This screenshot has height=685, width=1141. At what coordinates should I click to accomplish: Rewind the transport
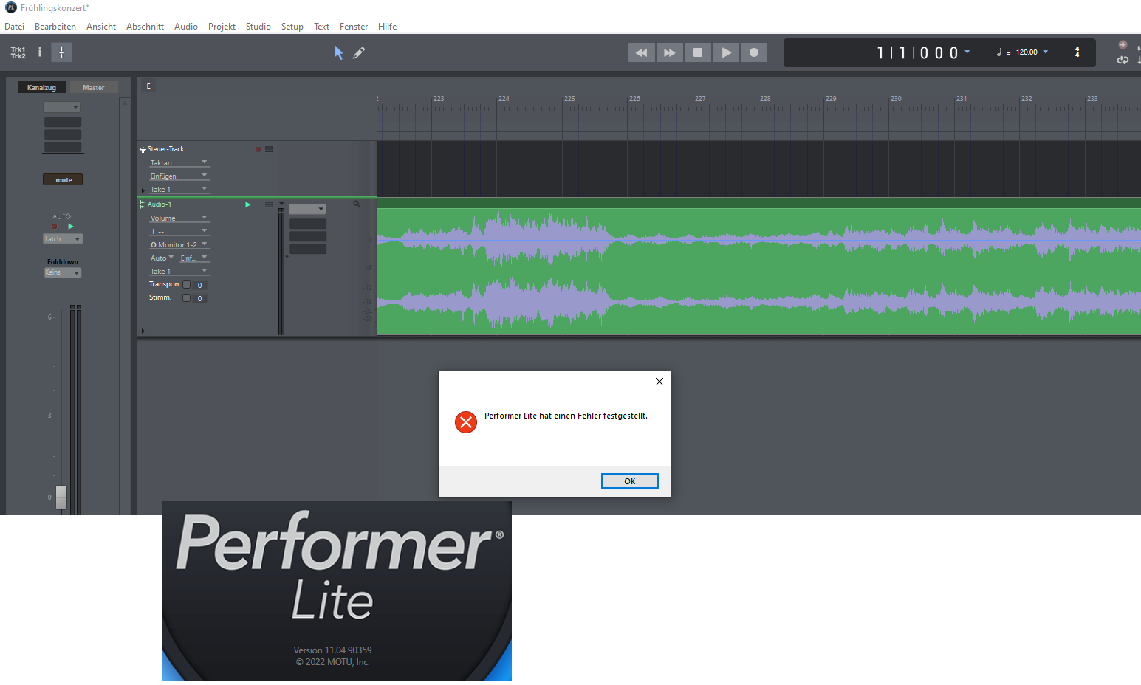642,52
